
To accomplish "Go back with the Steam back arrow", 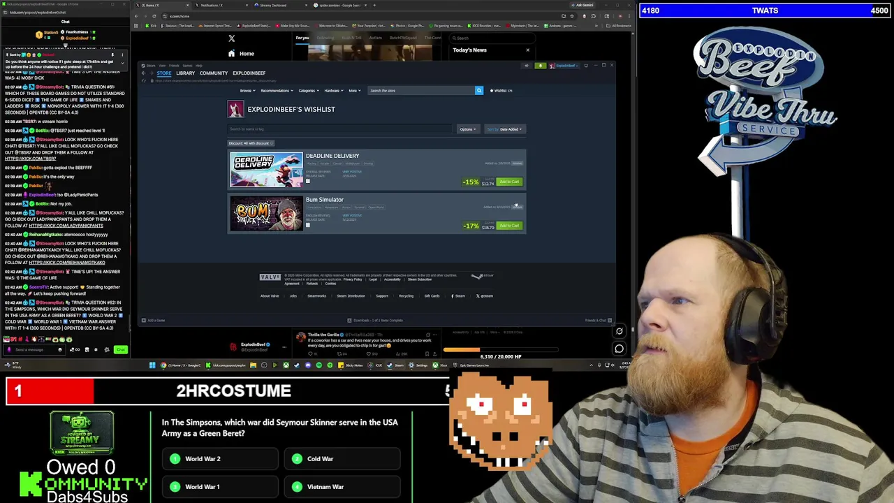I will [x=143, y=73].
